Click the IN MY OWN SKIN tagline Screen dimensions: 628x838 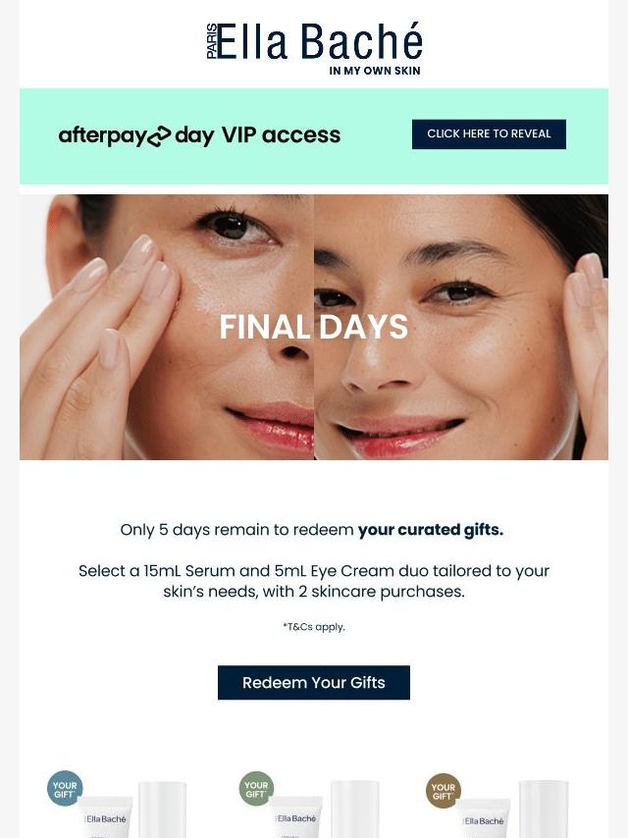(x=375, y=71)
